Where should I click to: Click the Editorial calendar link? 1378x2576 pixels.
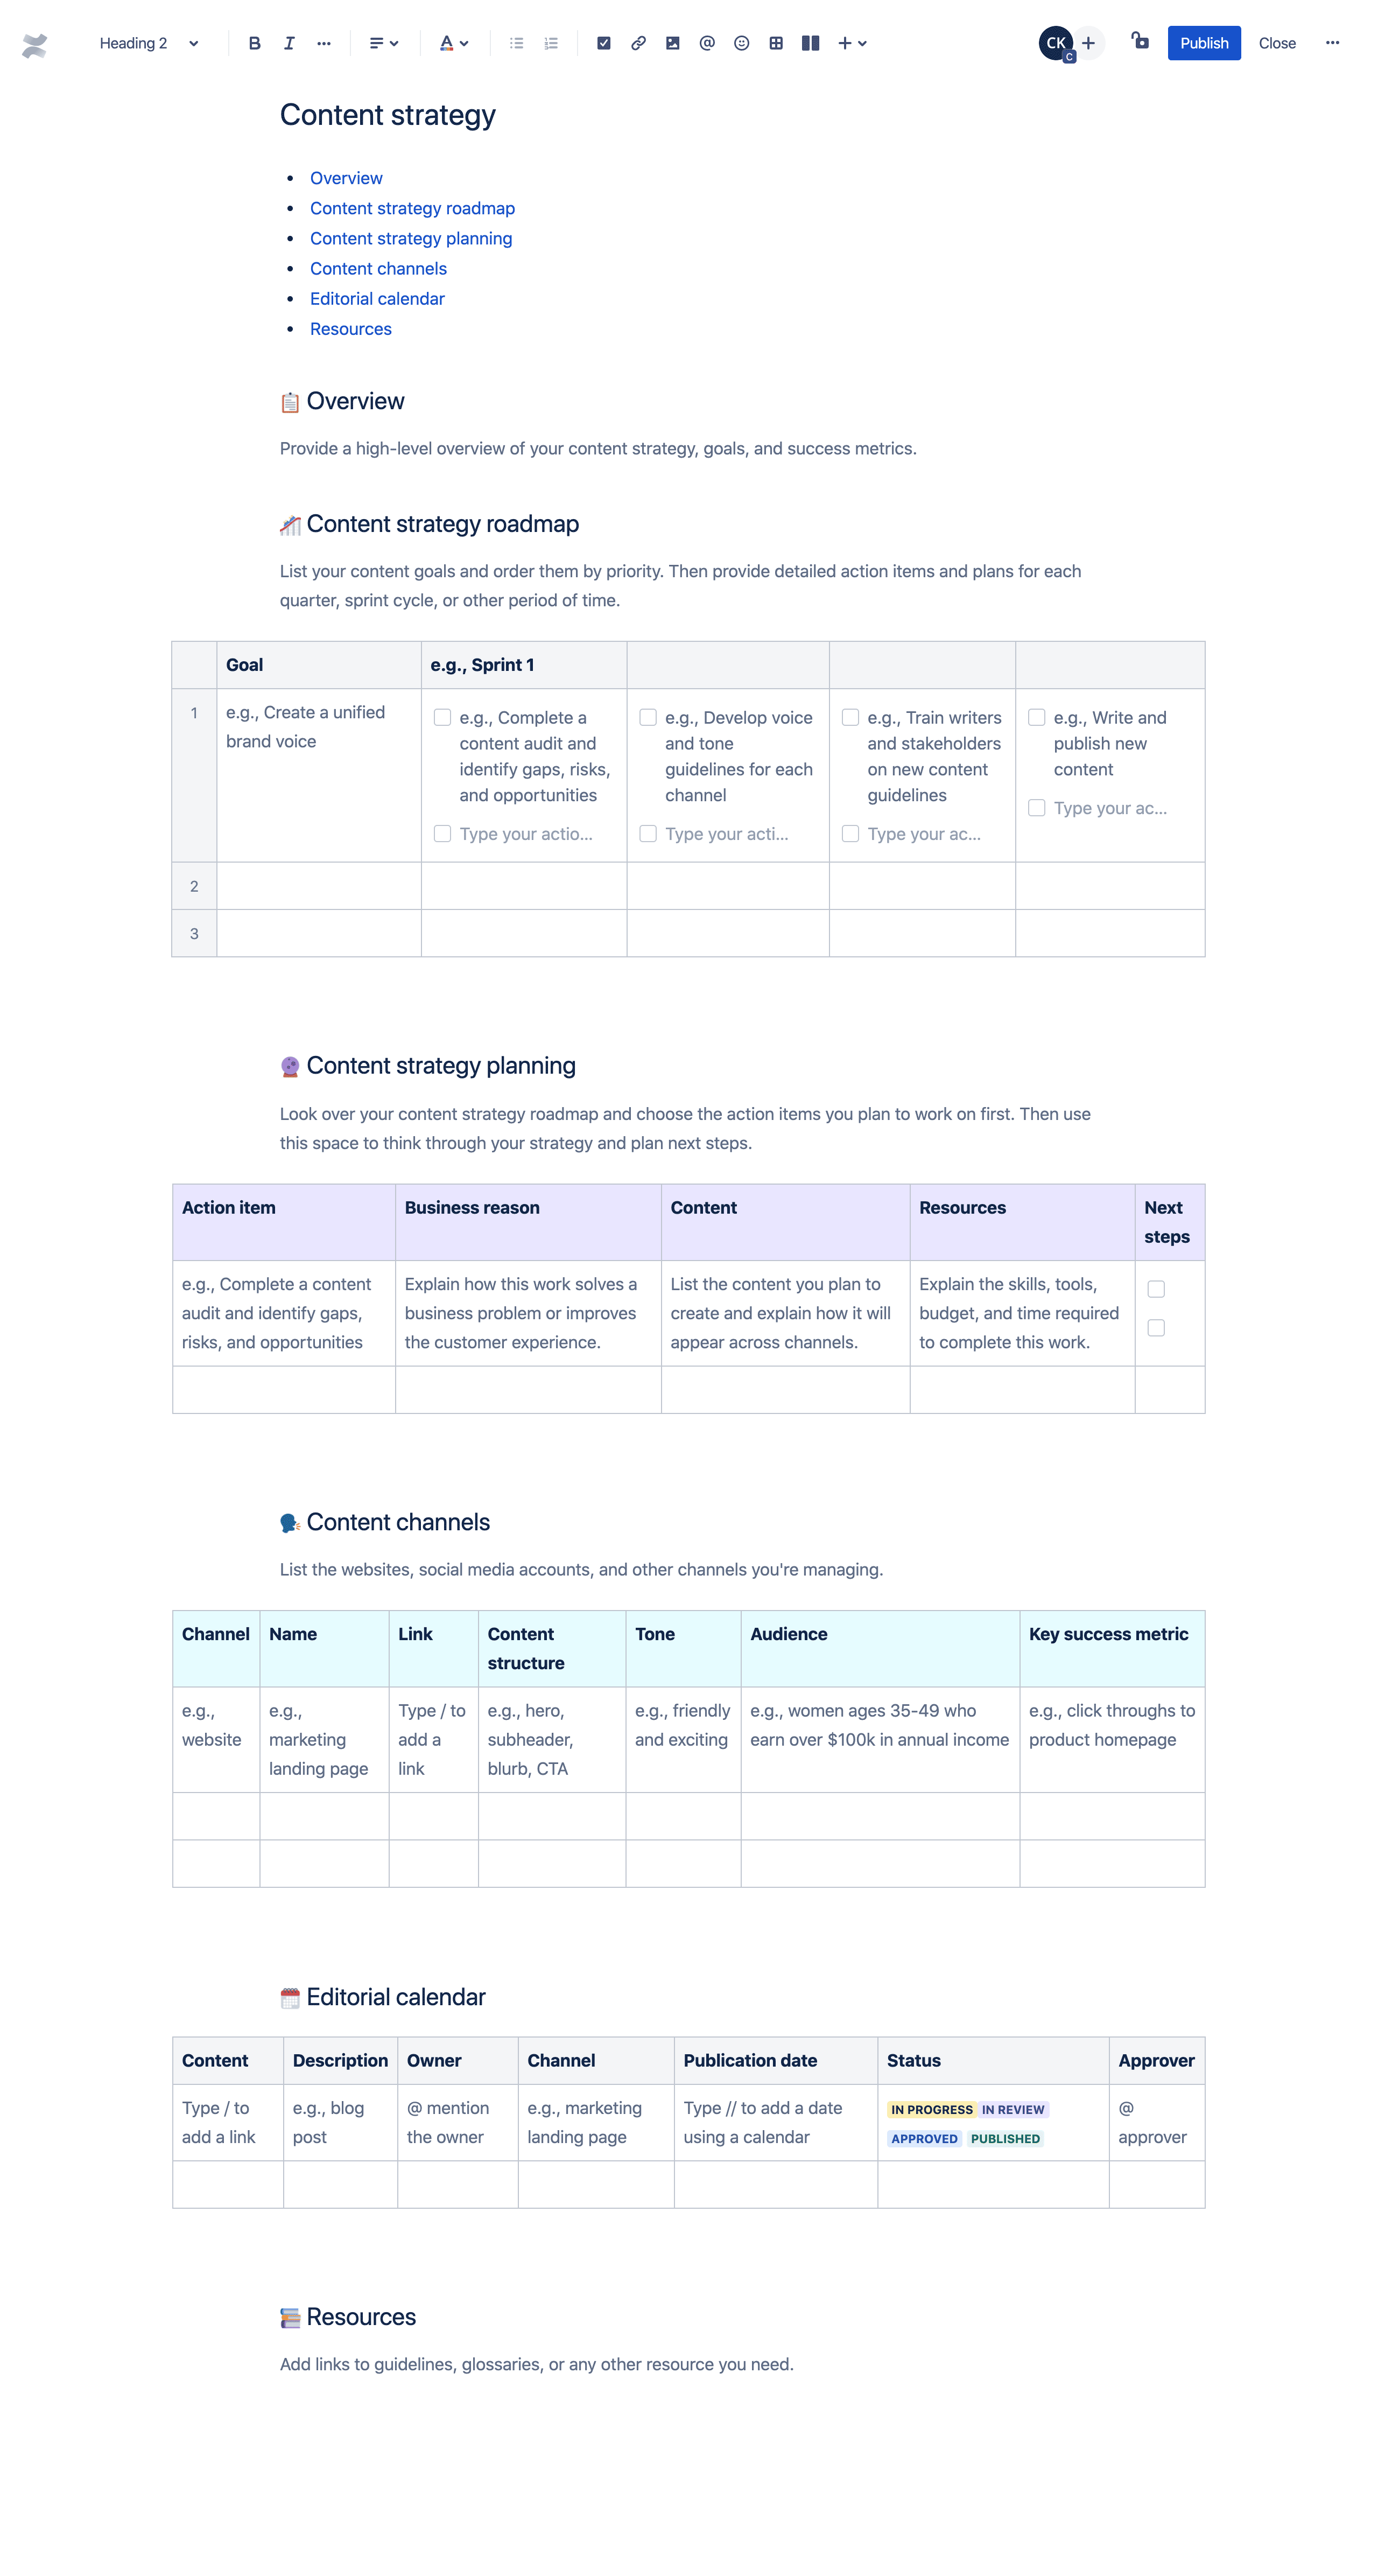pyautogui.click(x=376, y=298)
